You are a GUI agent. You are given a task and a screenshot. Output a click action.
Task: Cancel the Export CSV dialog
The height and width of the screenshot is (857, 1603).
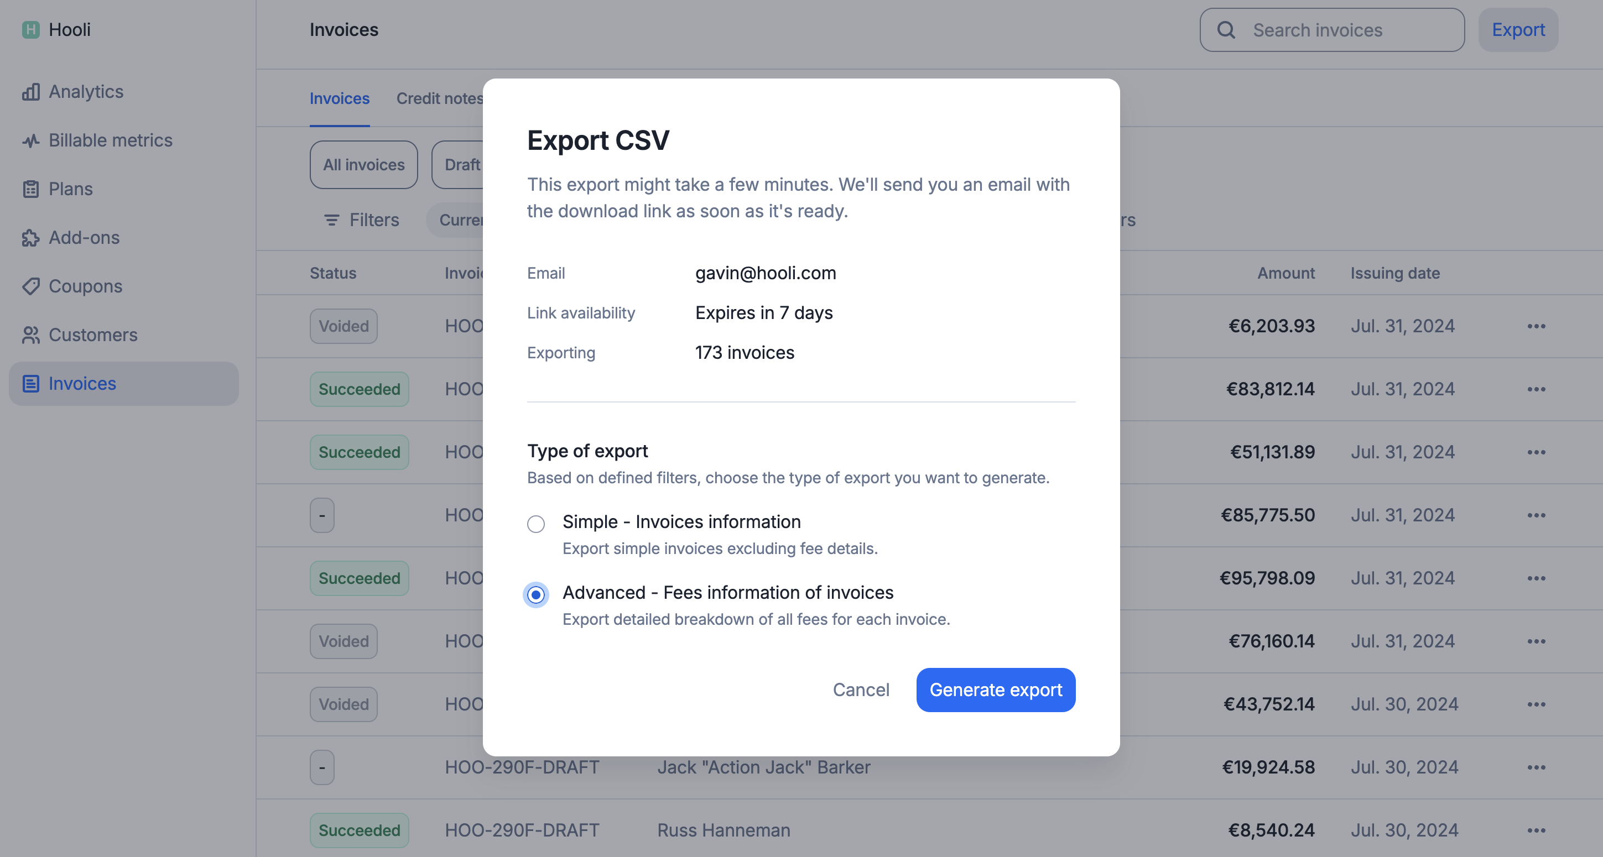pos(861,689)
